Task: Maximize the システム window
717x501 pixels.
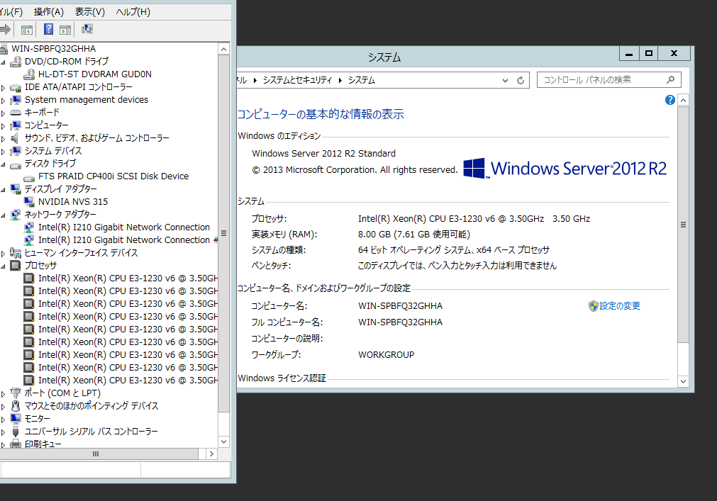Action: click(648, 53)
